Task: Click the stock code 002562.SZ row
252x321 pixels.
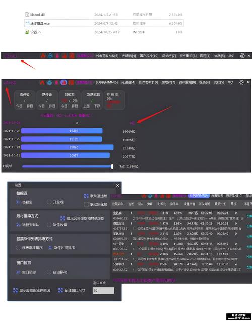Action: coord(120,270)
